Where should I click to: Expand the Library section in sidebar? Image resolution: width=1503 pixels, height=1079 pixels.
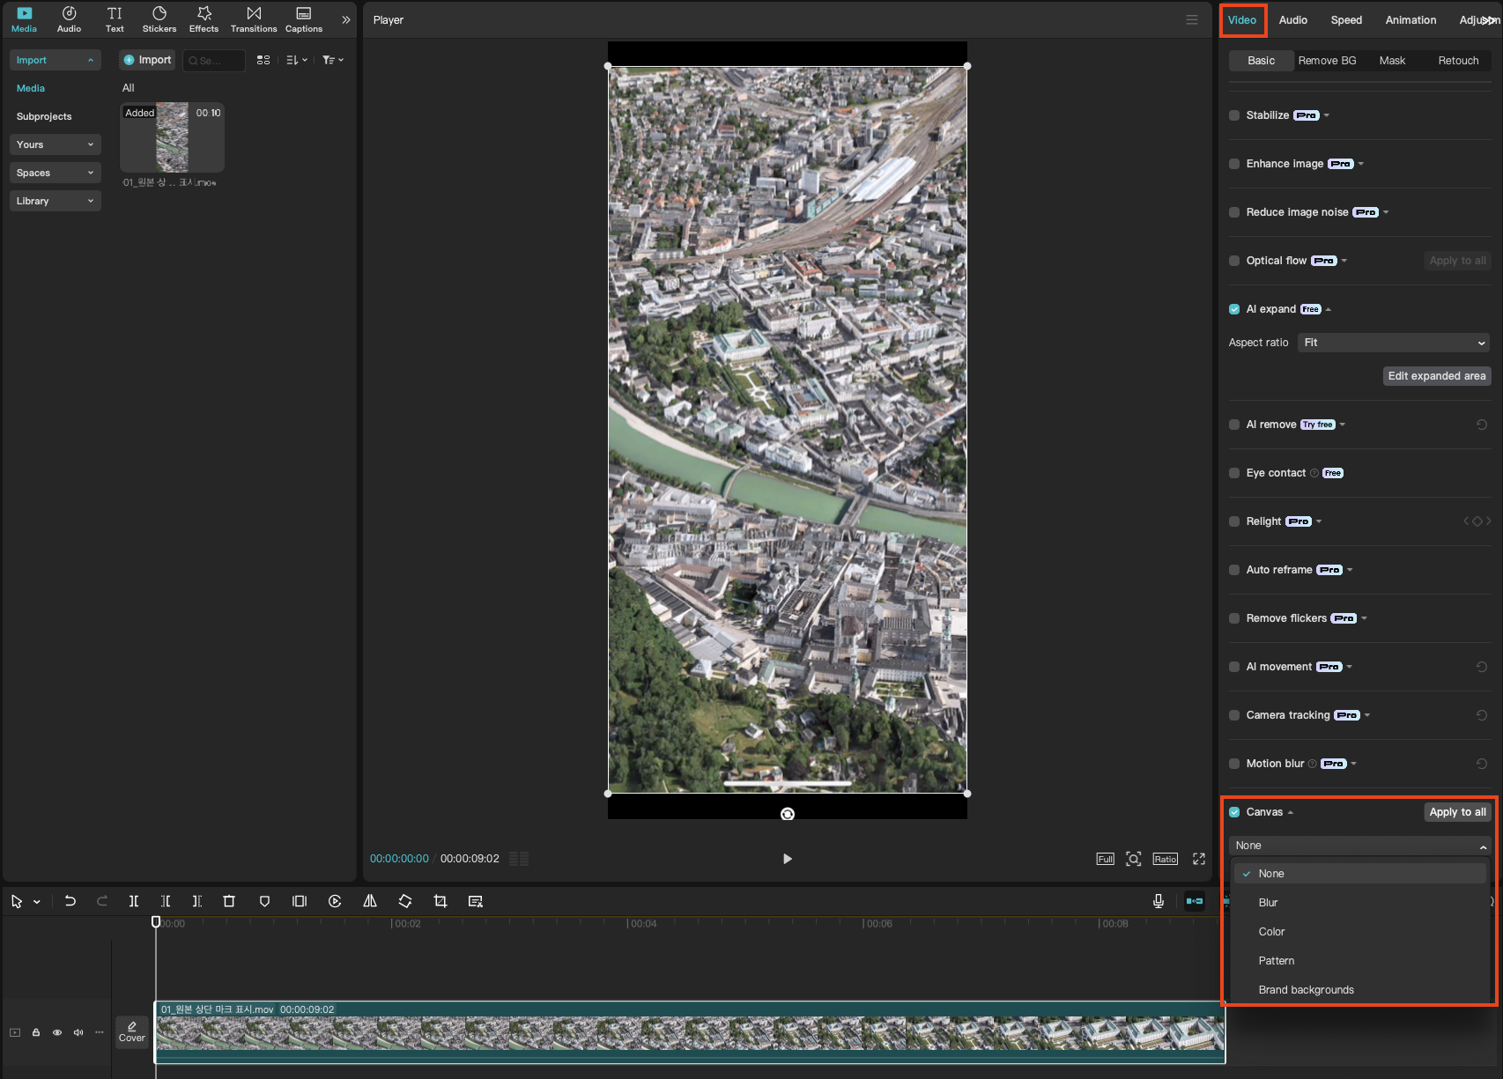55,201
